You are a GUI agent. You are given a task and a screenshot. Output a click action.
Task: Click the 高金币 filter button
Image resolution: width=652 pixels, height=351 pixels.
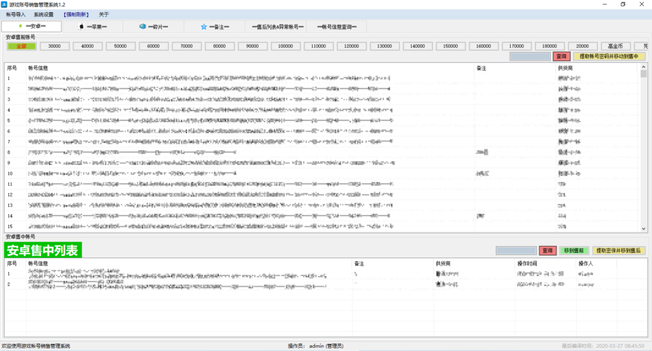(x=616, y=46)
